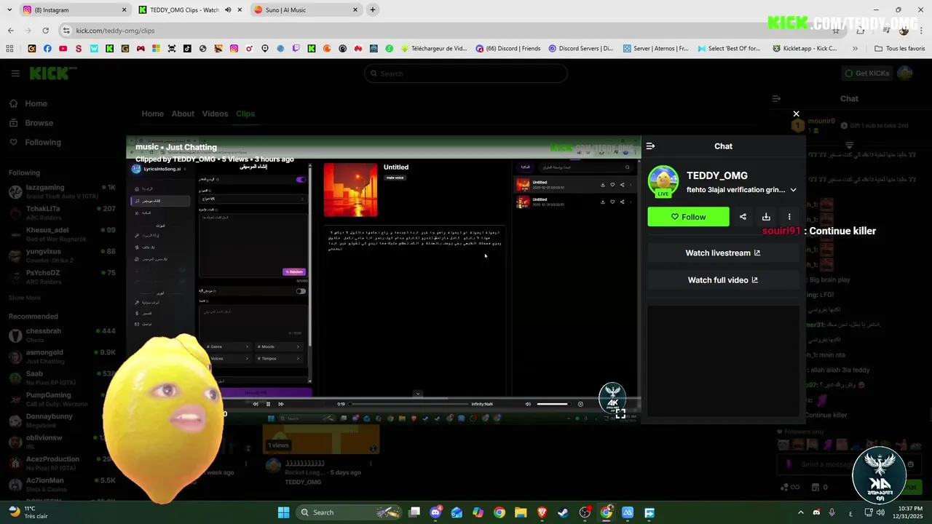Mute the clip's volume icon
Viewport: 932px width, 524px height.
[528, 404]
